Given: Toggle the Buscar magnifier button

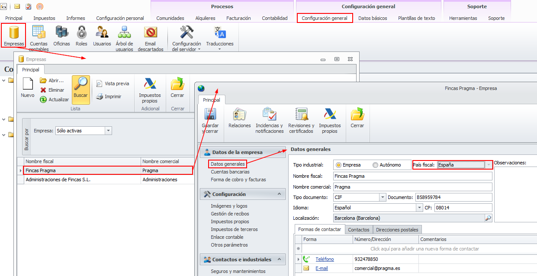Looking at the screenshot, I should [81, 90].
